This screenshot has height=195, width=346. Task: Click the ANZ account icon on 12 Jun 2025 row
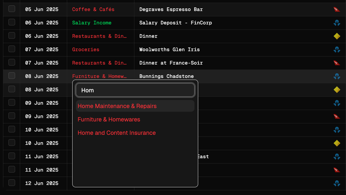[337, 183]
